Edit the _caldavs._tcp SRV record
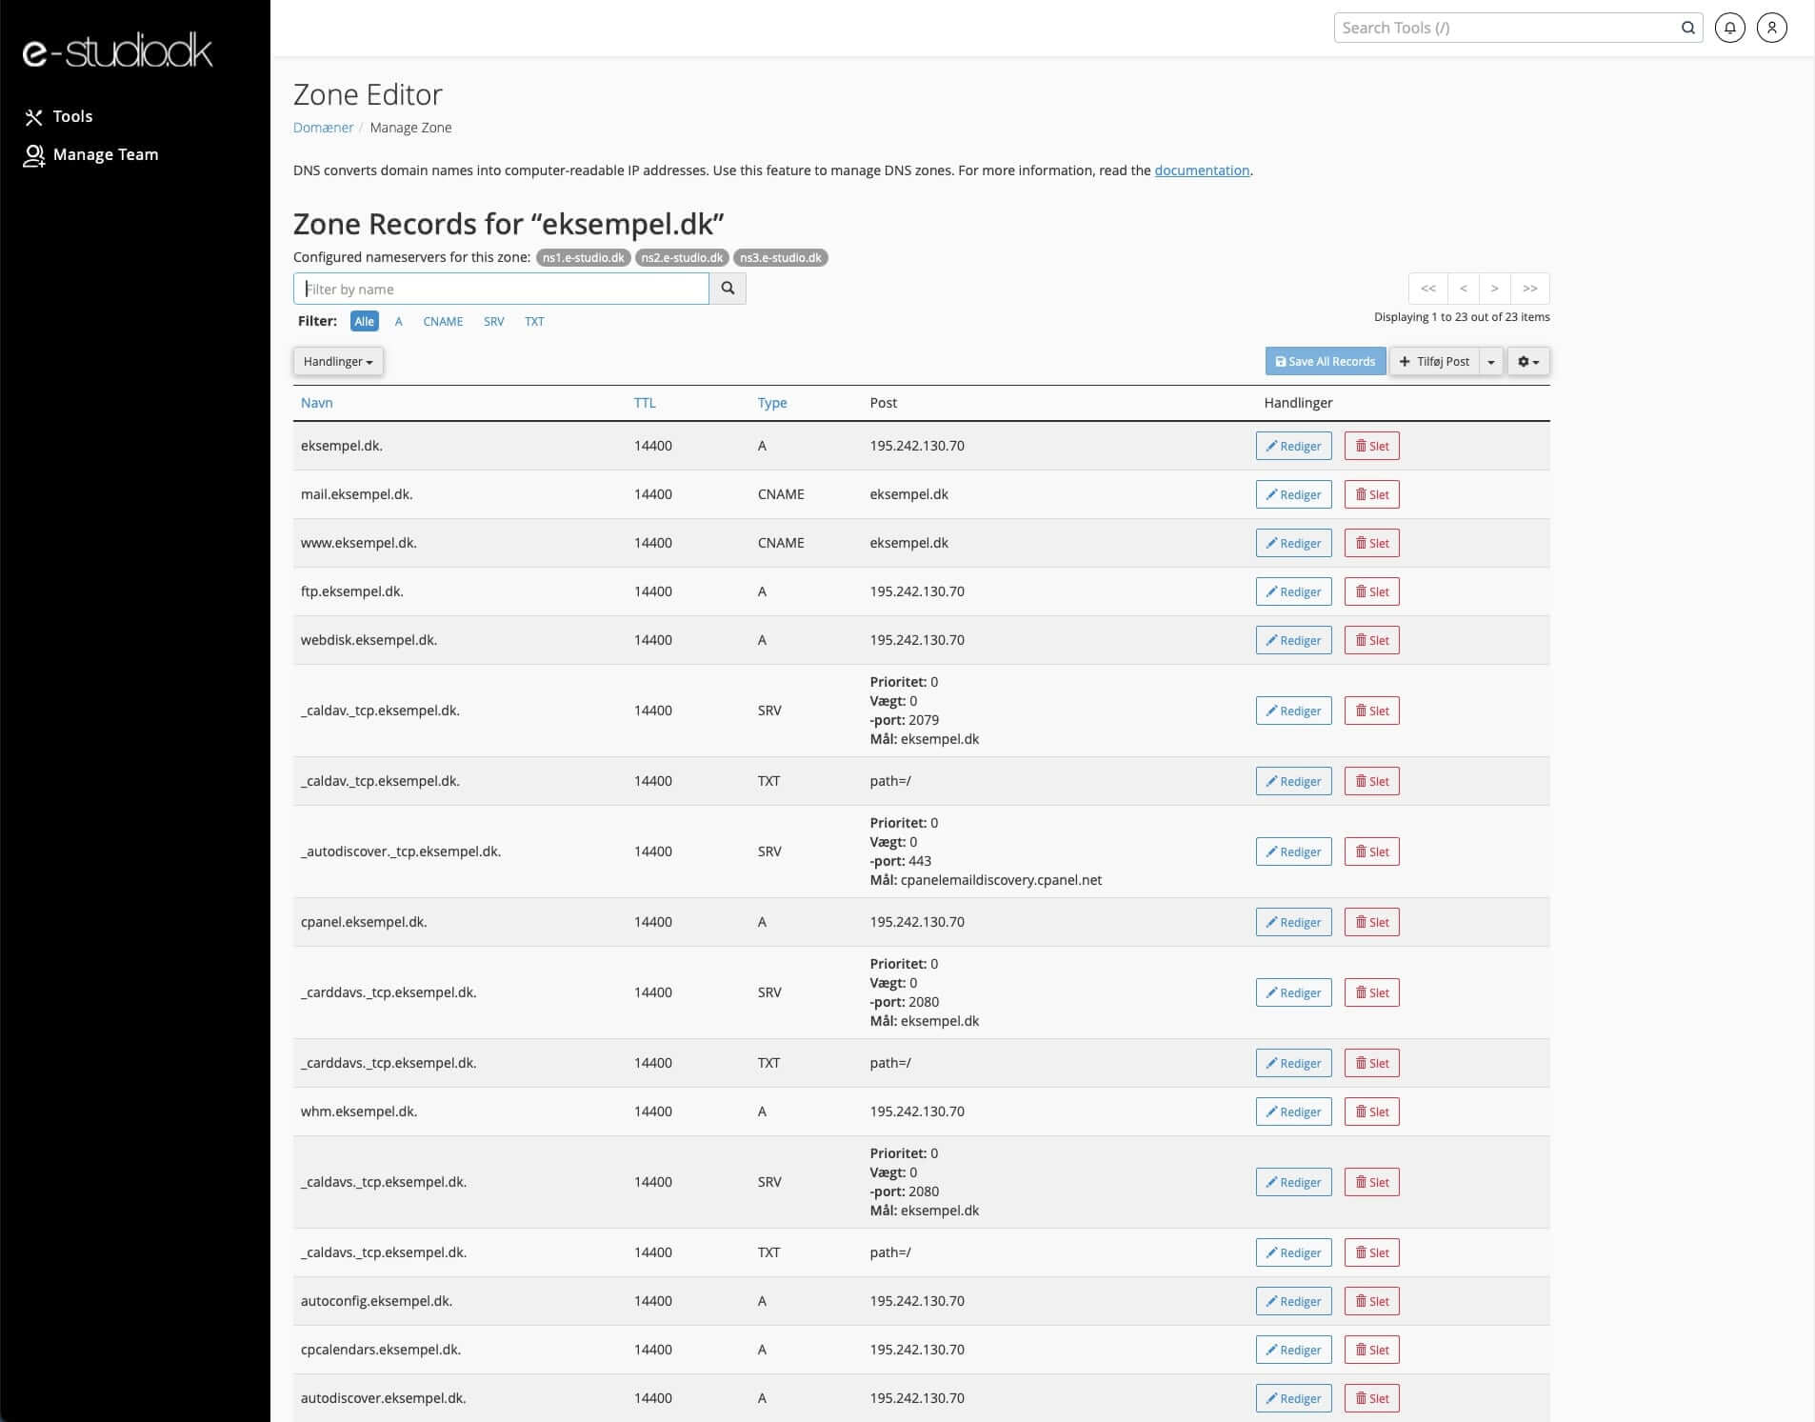 (x=1293, y=1182)
